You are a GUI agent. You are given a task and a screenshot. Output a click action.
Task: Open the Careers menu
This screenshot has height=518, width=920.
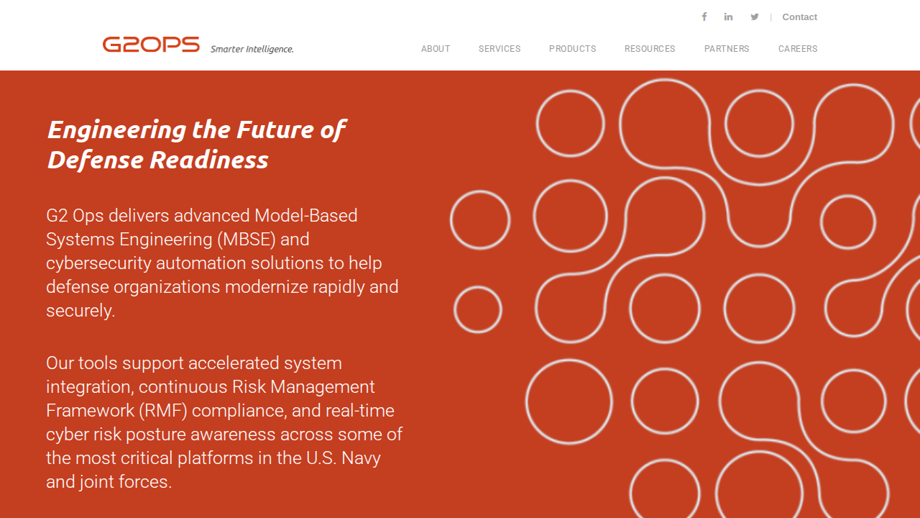(x=798, y=49)
